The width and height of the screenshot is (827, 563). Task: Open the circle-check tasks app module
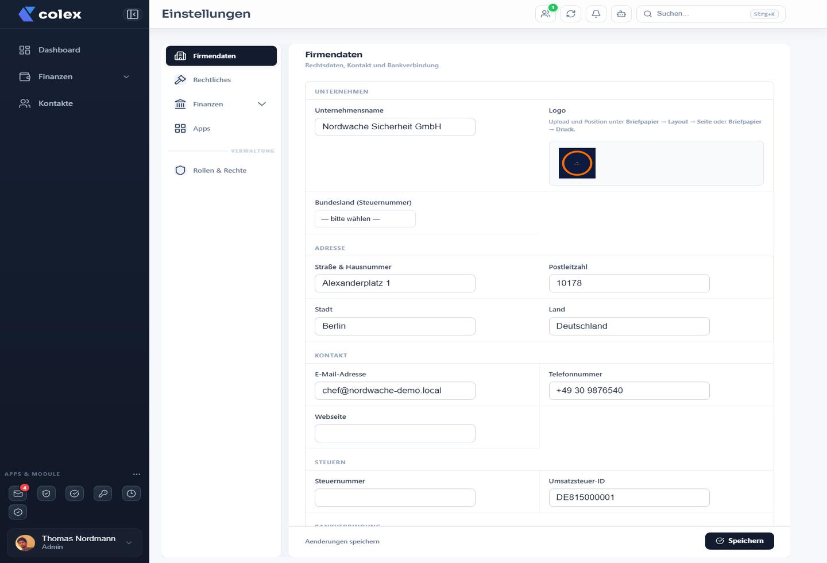(x=75, y=493)
